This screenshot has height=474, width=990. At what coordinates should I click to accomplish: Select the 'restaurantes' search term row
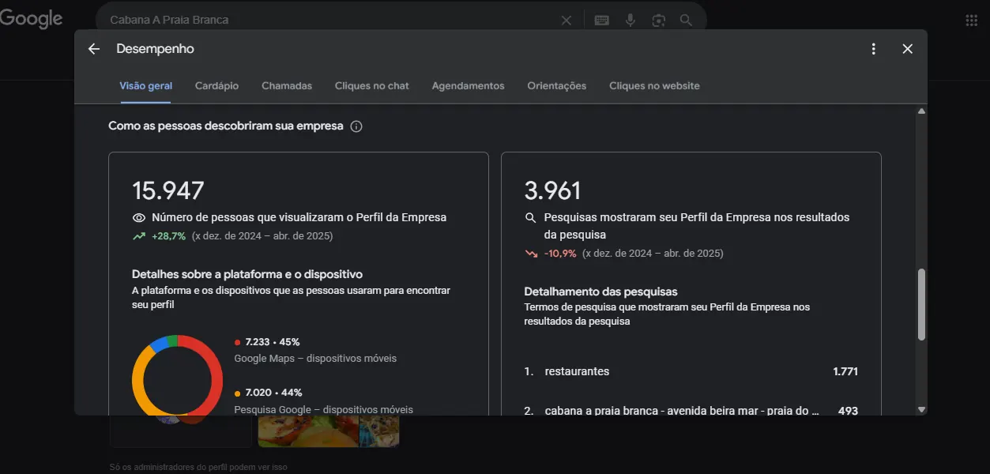pyautogui.click(x=691, y=371)
